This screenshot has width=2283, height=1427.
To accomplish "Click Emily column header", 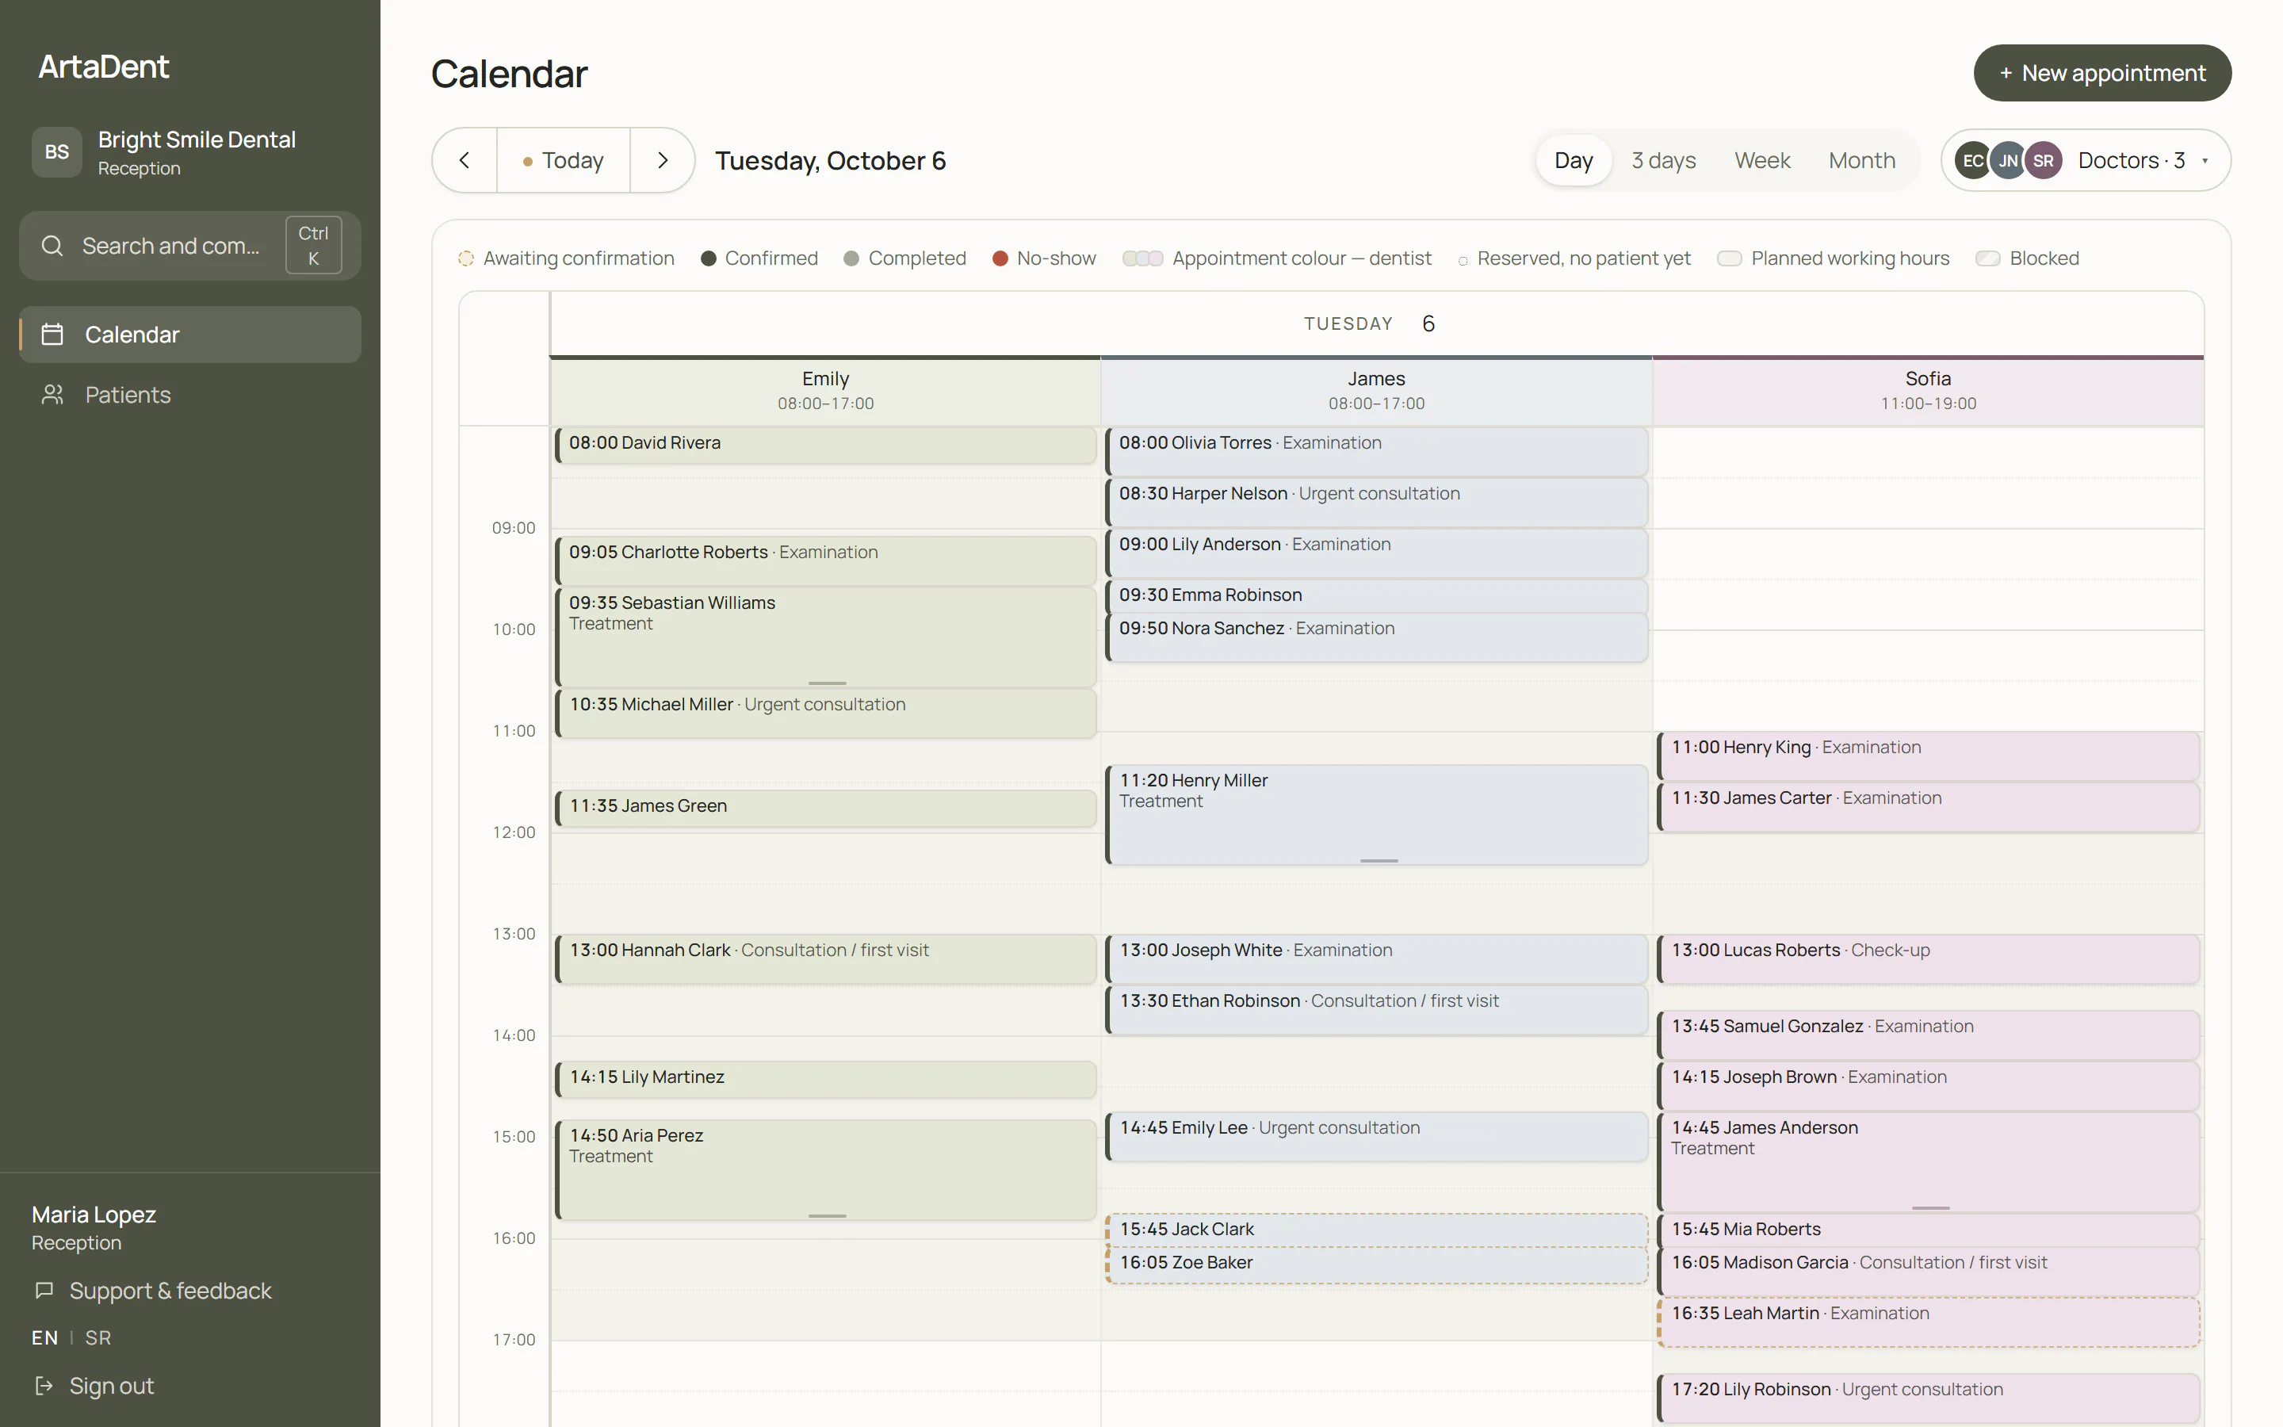I will tap(825, 391).
